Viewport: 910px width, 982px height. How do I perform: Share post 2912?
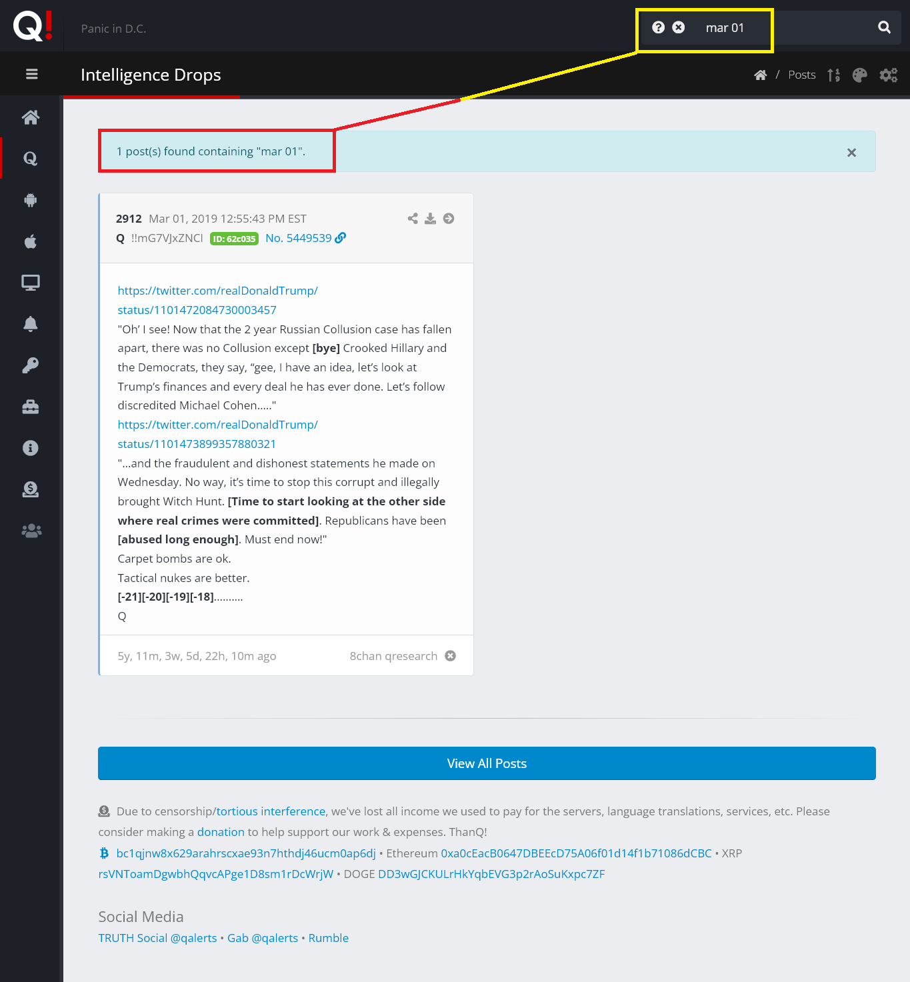coord(413,219)
